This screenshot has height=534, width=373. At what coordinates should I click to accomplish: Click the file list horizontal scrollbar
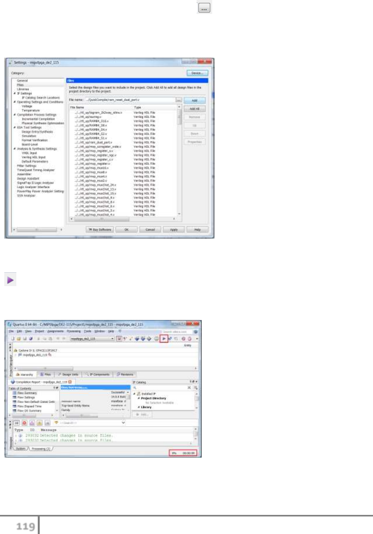tap(123, 219)
